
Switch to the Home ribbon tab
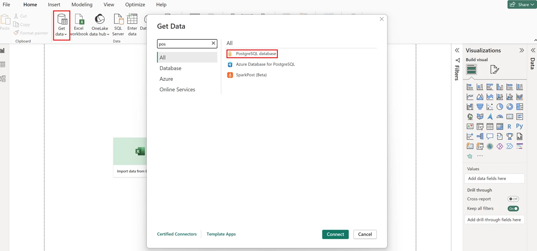tap(30, 5)
